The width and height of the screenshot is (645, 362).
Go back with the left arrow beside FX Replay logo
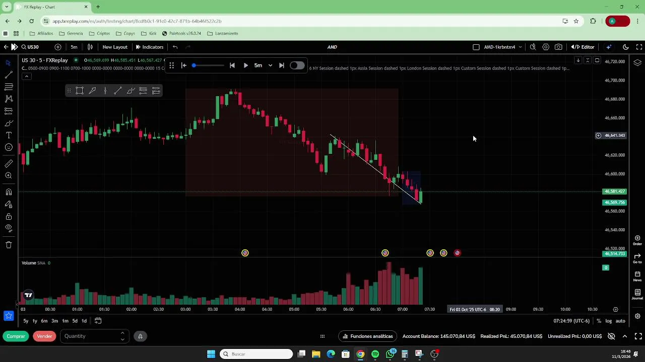click(6, 47)
